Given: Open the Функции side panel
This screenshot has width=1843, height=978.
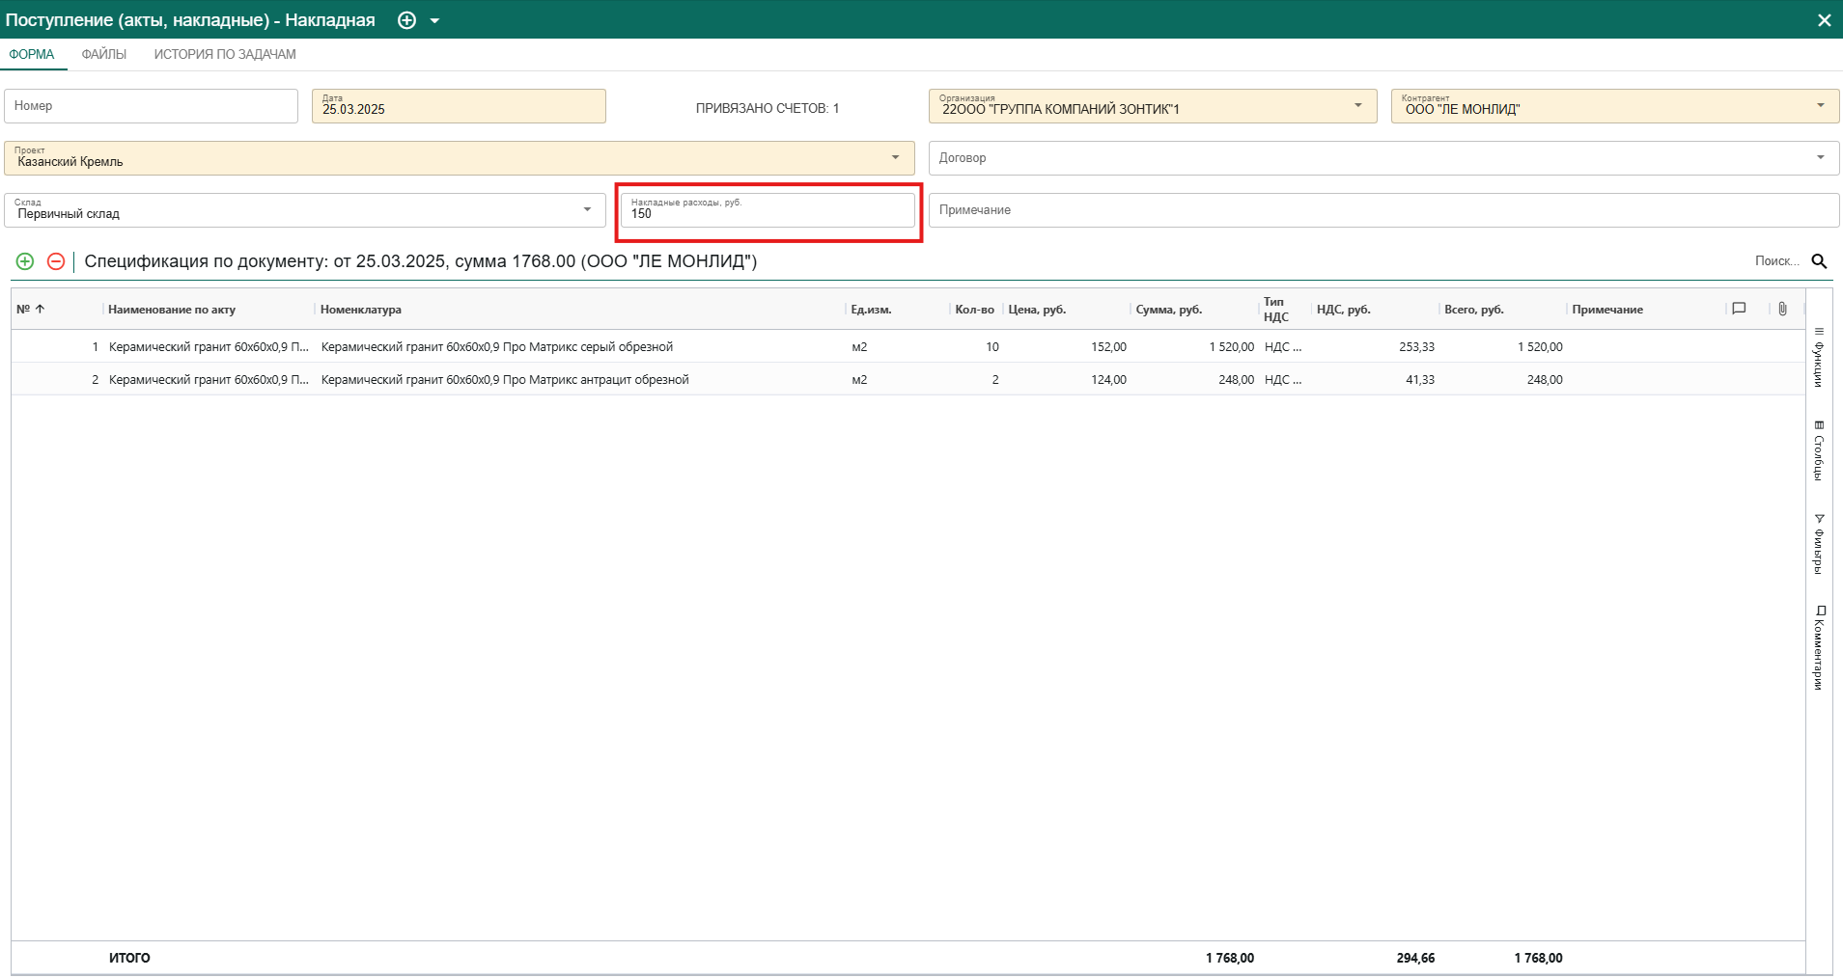Looking at the screenshot, I should (x=1819, y=358).
